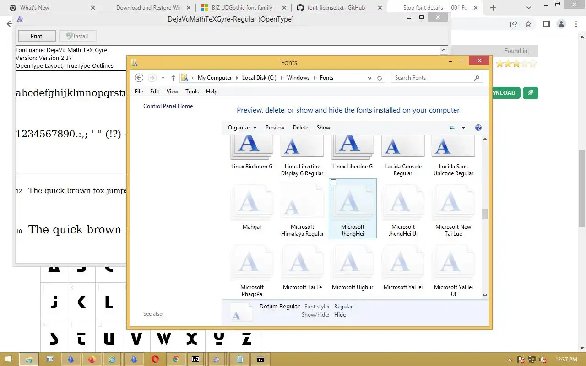The width and height of the screenshot is (586, 366).
Task: Open Command Prompt from the taskbar
Action: (260, 359)
